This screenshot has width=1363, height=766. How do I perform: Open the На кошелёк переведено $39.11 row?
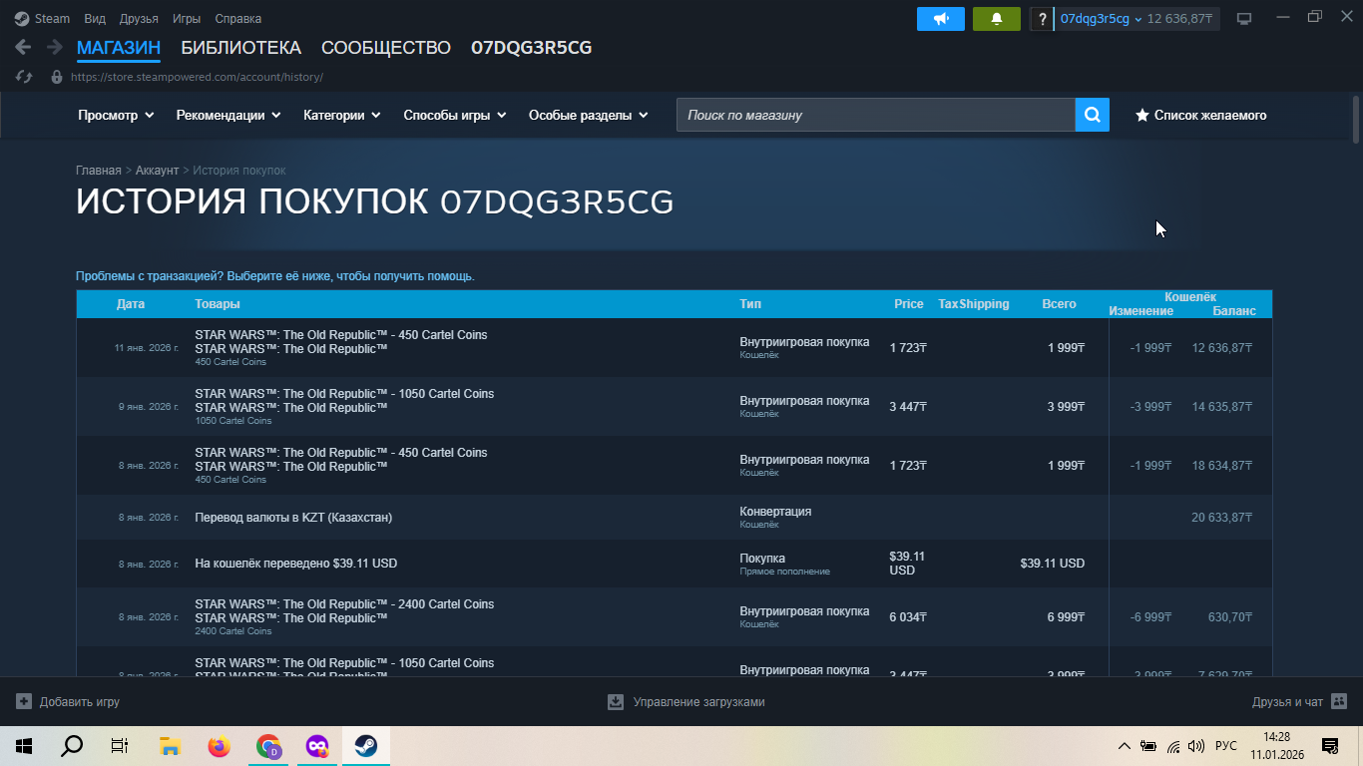point(674,564)
